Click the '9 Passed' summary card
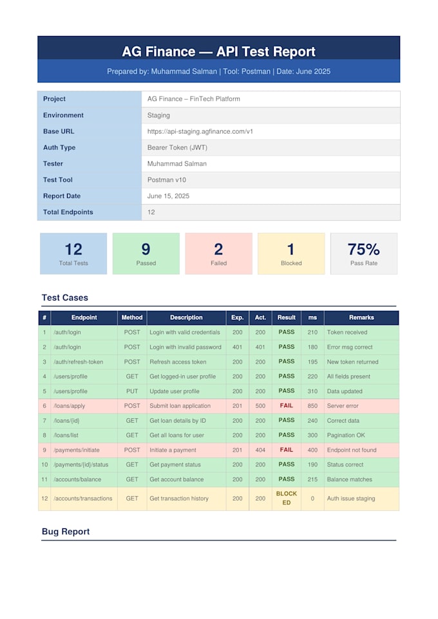Viewport: 438px width, 619px height. (x=146, y=254)
